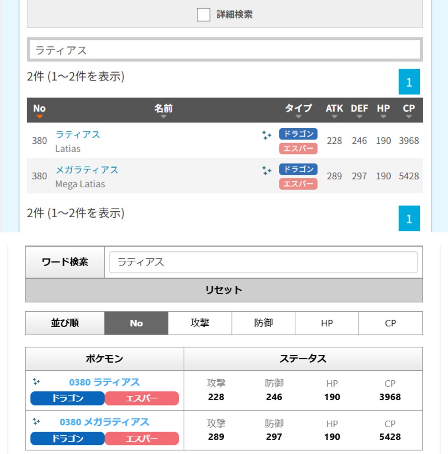
Task: Click sparkle icon beside 0380 メガラティアス
Action: (x=36, y=421)
